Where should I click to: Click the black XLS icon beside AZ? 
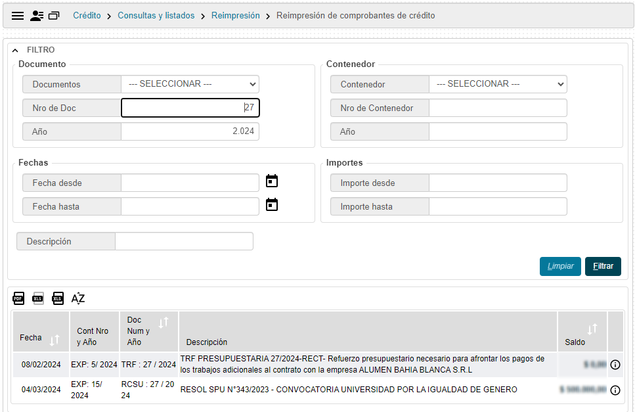pos(58,298)
